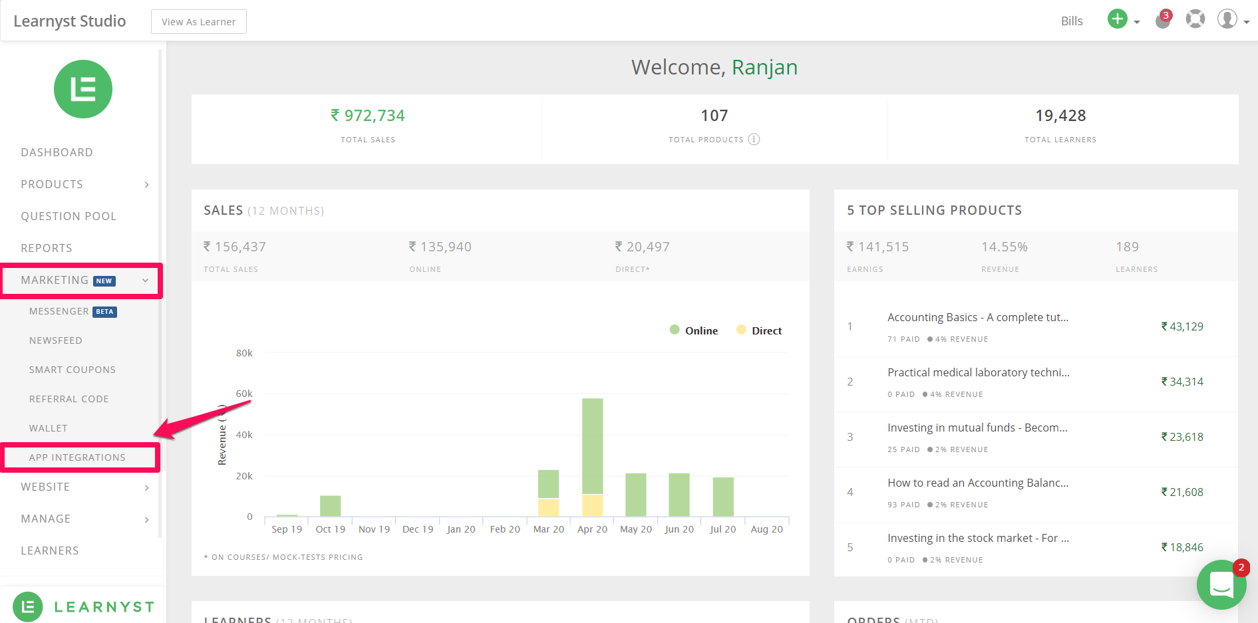The image size is (1258, 623).
Task: Open the Learners menu item
Action: point(50,551)
